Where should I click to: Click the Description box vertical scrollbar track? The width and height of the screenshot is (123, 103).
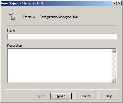114,66
